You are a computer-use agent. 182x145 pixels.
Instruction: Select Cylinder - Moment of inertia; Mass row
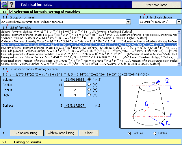tap(89, 41)
